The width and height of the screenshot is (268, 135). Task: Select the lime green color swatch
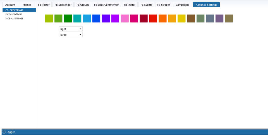tap(49, 19)
